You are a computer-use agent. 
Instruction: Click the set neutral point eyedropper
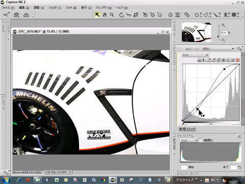point(214,60)
